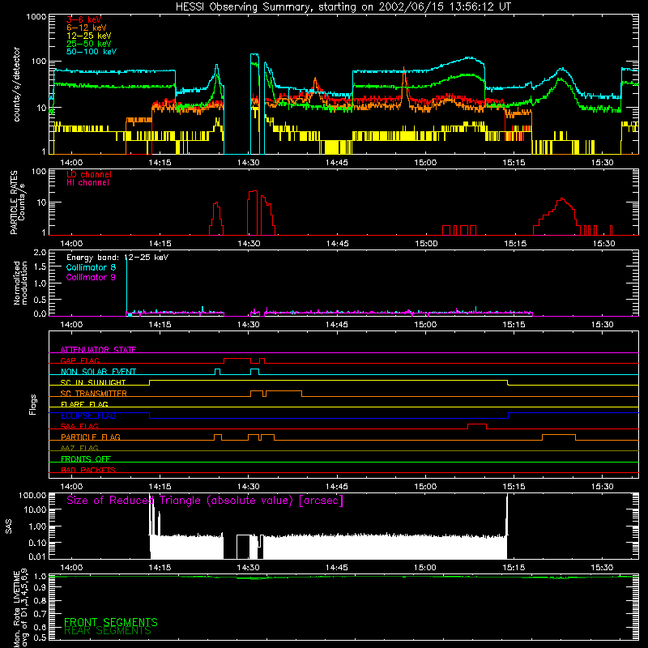
Task: Click the NON SOLAR EVENT flag label
Action: click(98, 372)
